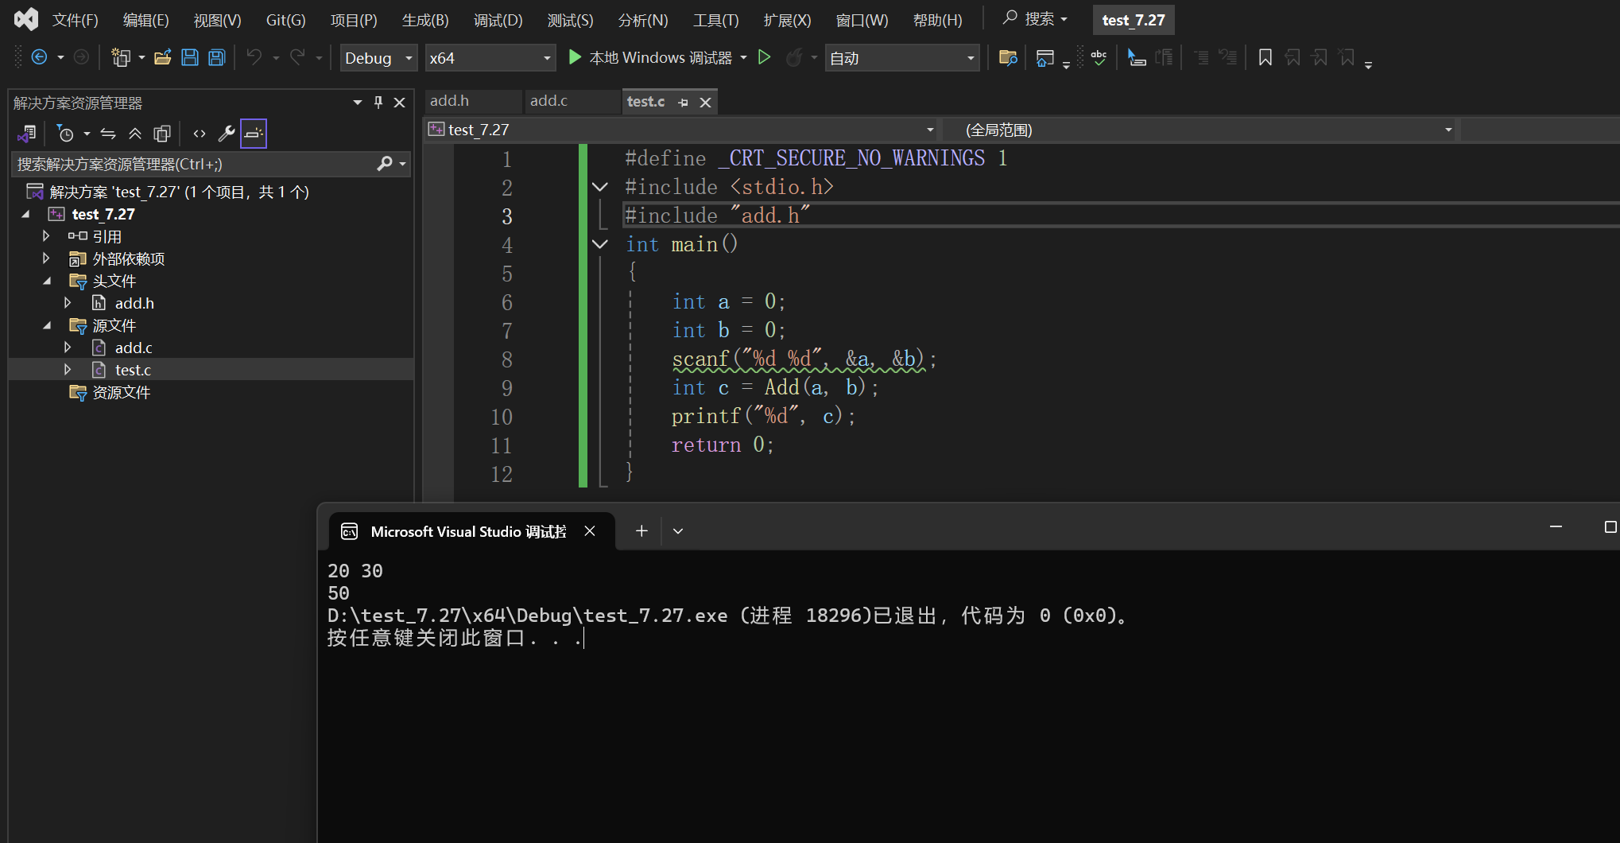The image size is (1620, 843).
Task: Add a new debug console tab
Action: [x=641, y=530]
